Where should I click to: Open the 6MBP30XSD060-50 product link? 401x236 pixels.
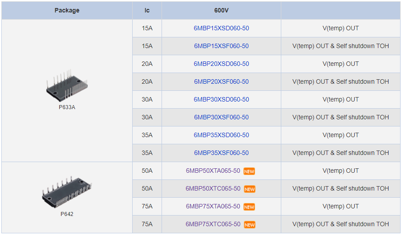(x=221, y=99)
